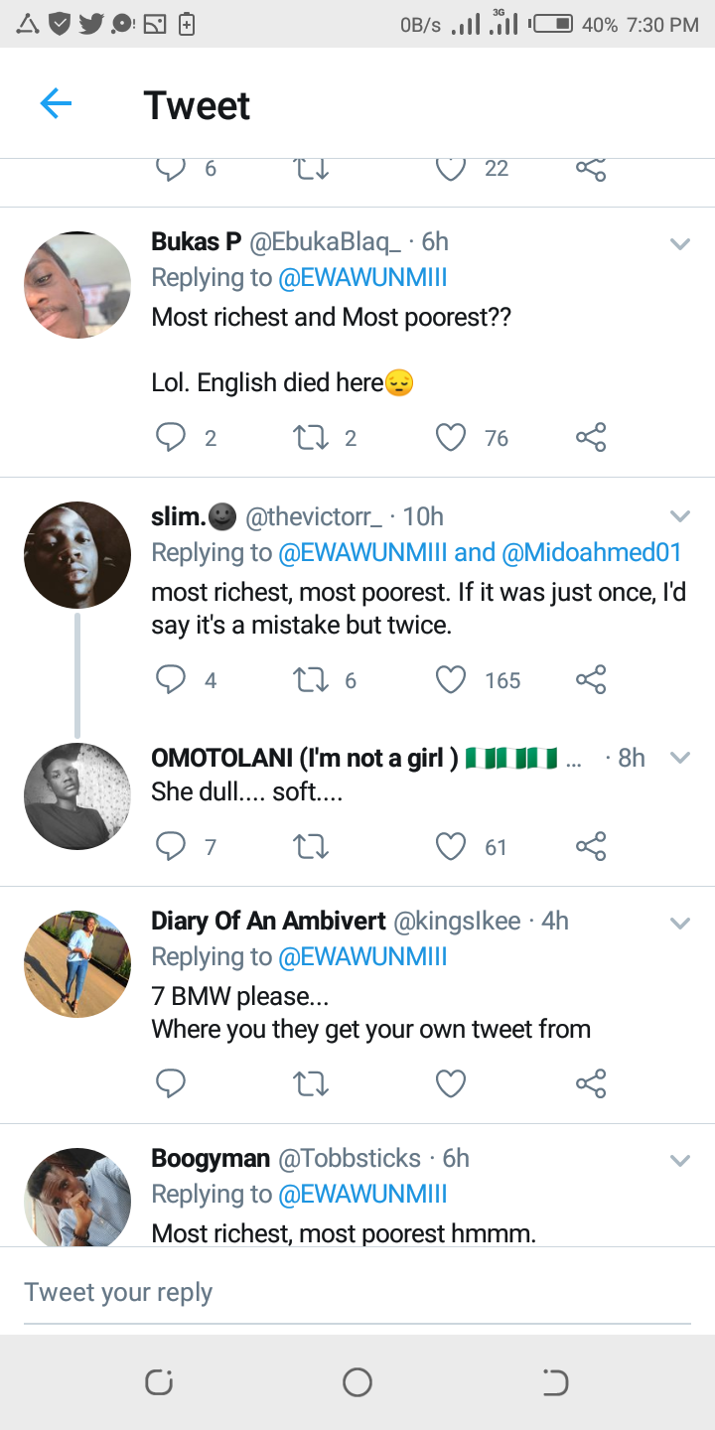Open dropdown arrow on Bukas P's tweet
This screenshot has width=715, height=1430.
pos(679,243)
